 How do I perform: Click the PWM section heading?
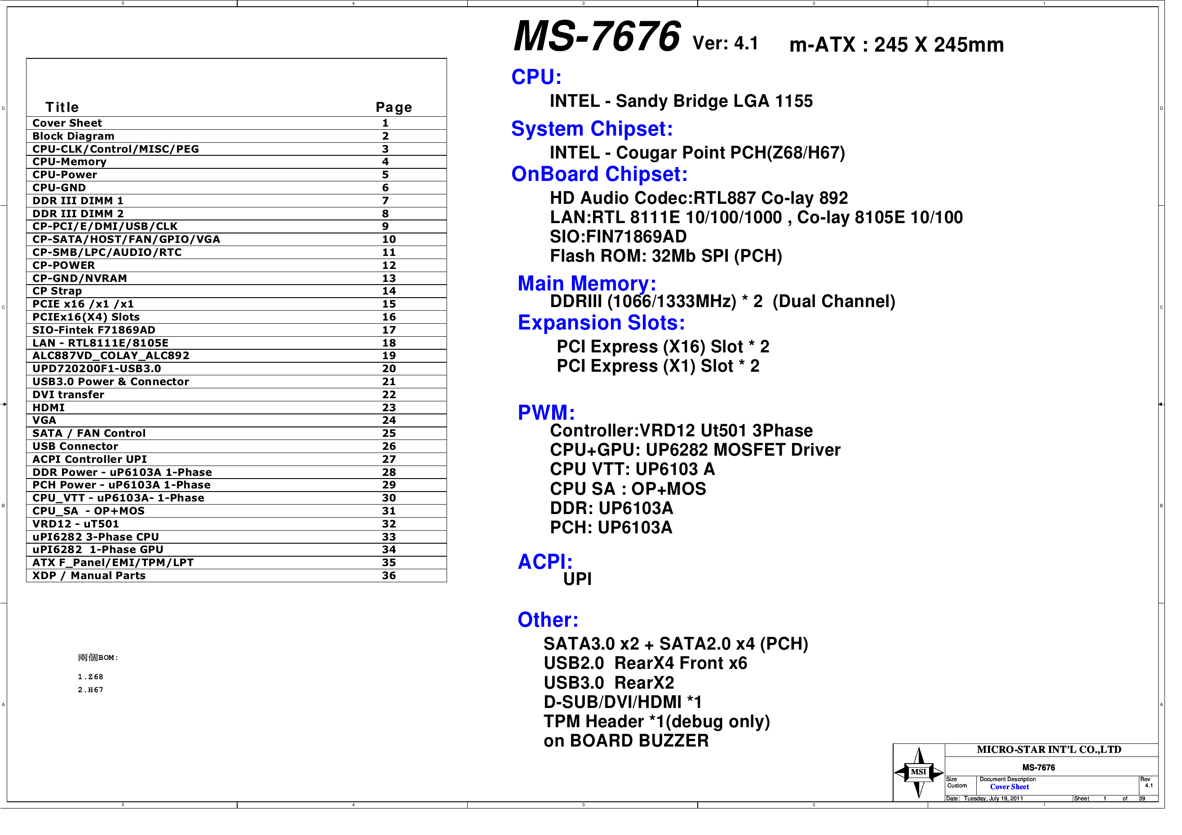coord(546,413)
